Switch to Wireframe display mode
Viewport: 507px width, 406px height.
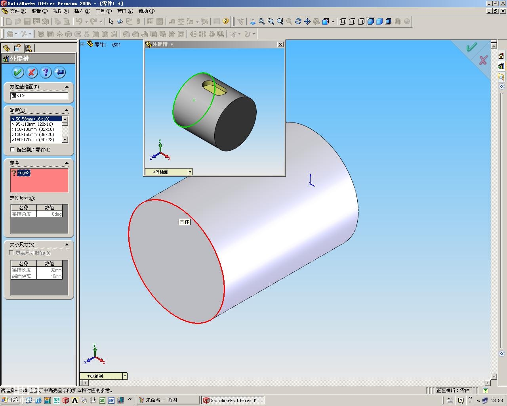coord(343,21)
